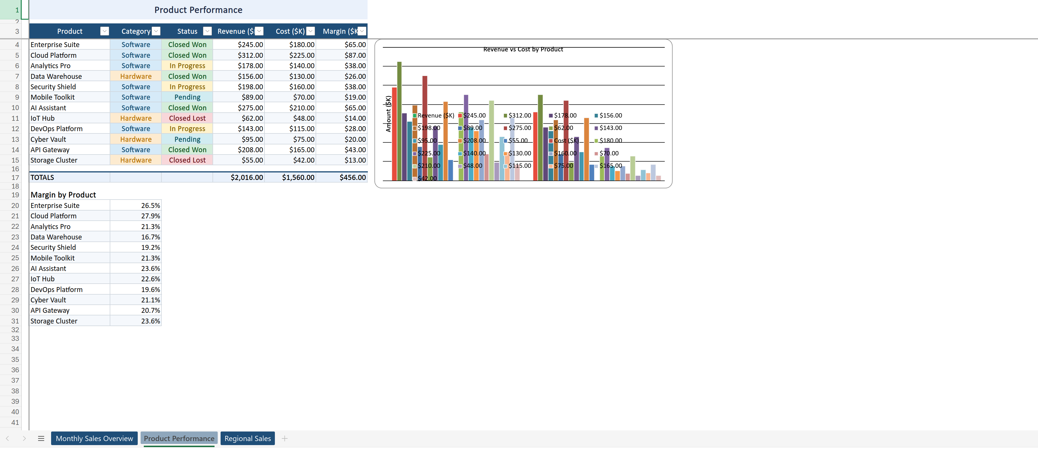
Task: Select Cyber Vault margin $20.00 cell
Action: [x=342, y=139]
